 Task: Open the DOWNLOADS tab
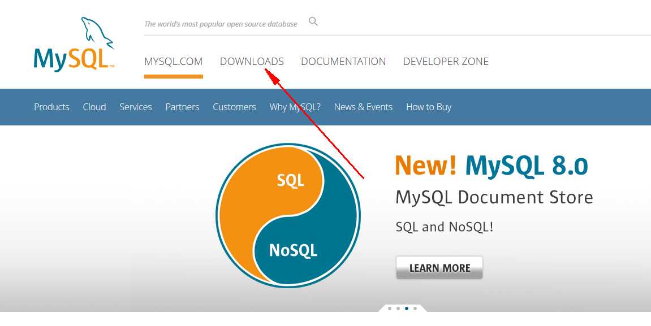click(x=252, y=62)
